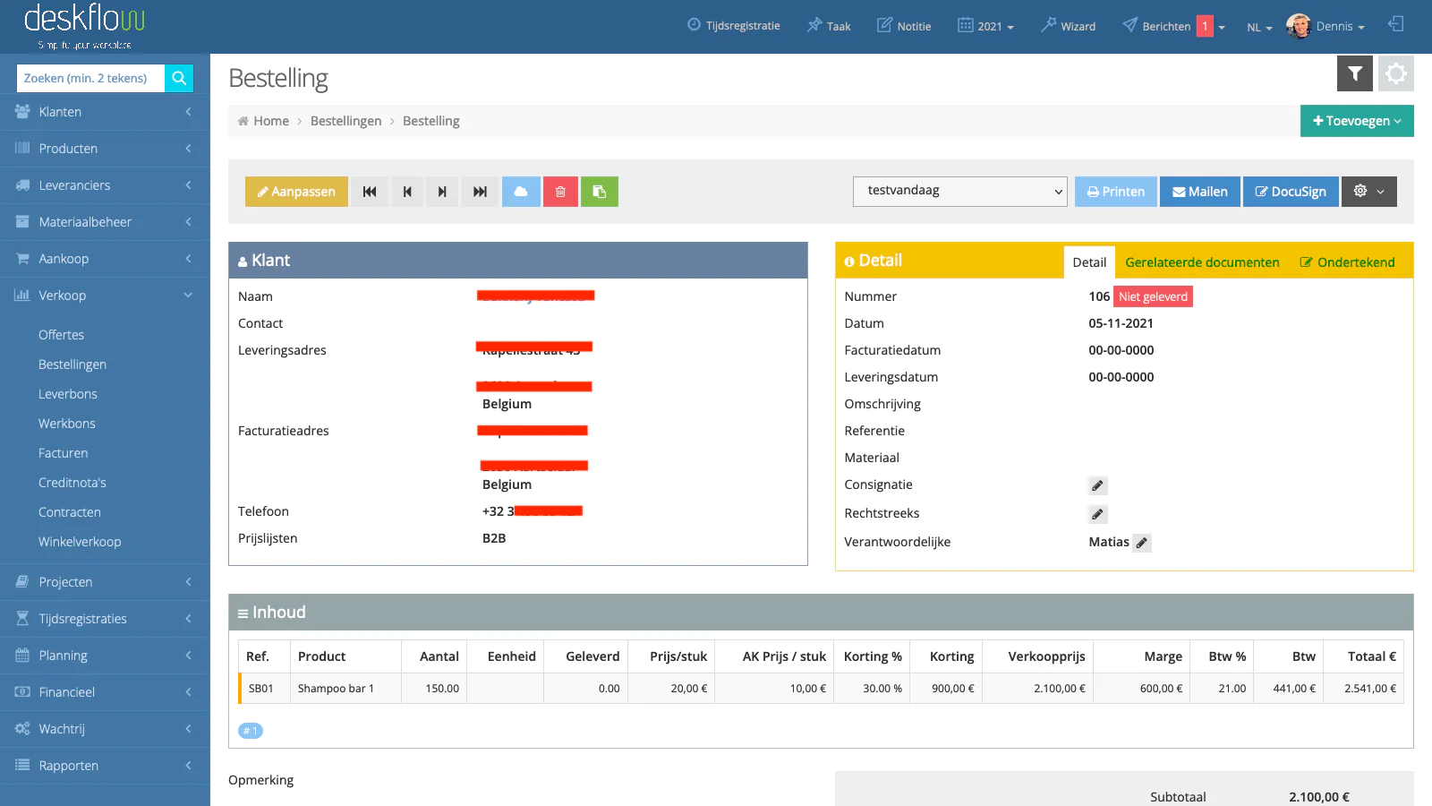Edit the Rechtstreeks pencil toggle

coord(1097,514)
